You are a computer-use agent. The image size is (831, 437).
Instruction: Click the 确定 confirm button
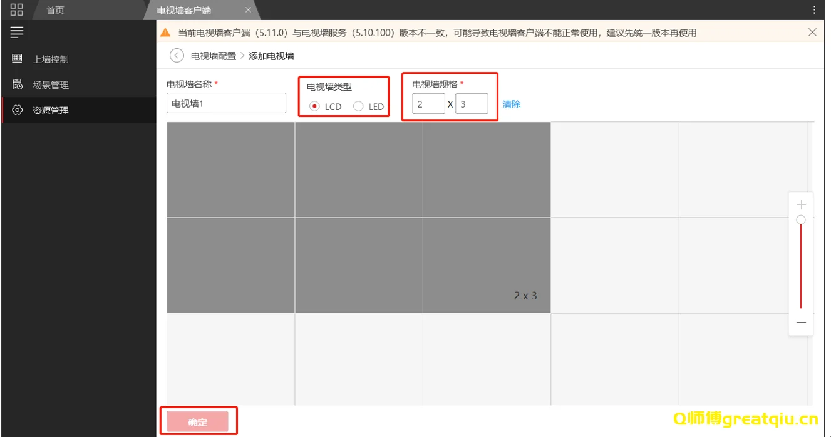click(x=198, y=422)
